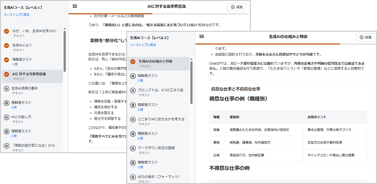Select AIとの話し方 lesson in Level 1 sidebar

pyautogui.click(x=22, y=116)
